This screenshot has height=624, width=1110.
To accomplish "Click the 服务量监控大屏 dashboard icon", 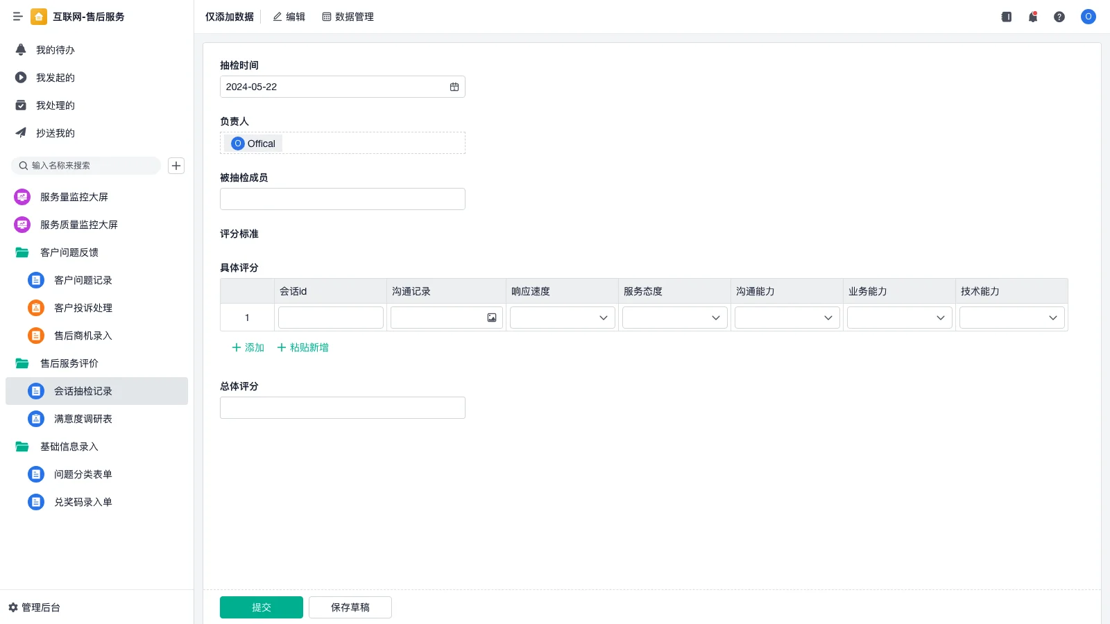I will click(x=22, y=196).
